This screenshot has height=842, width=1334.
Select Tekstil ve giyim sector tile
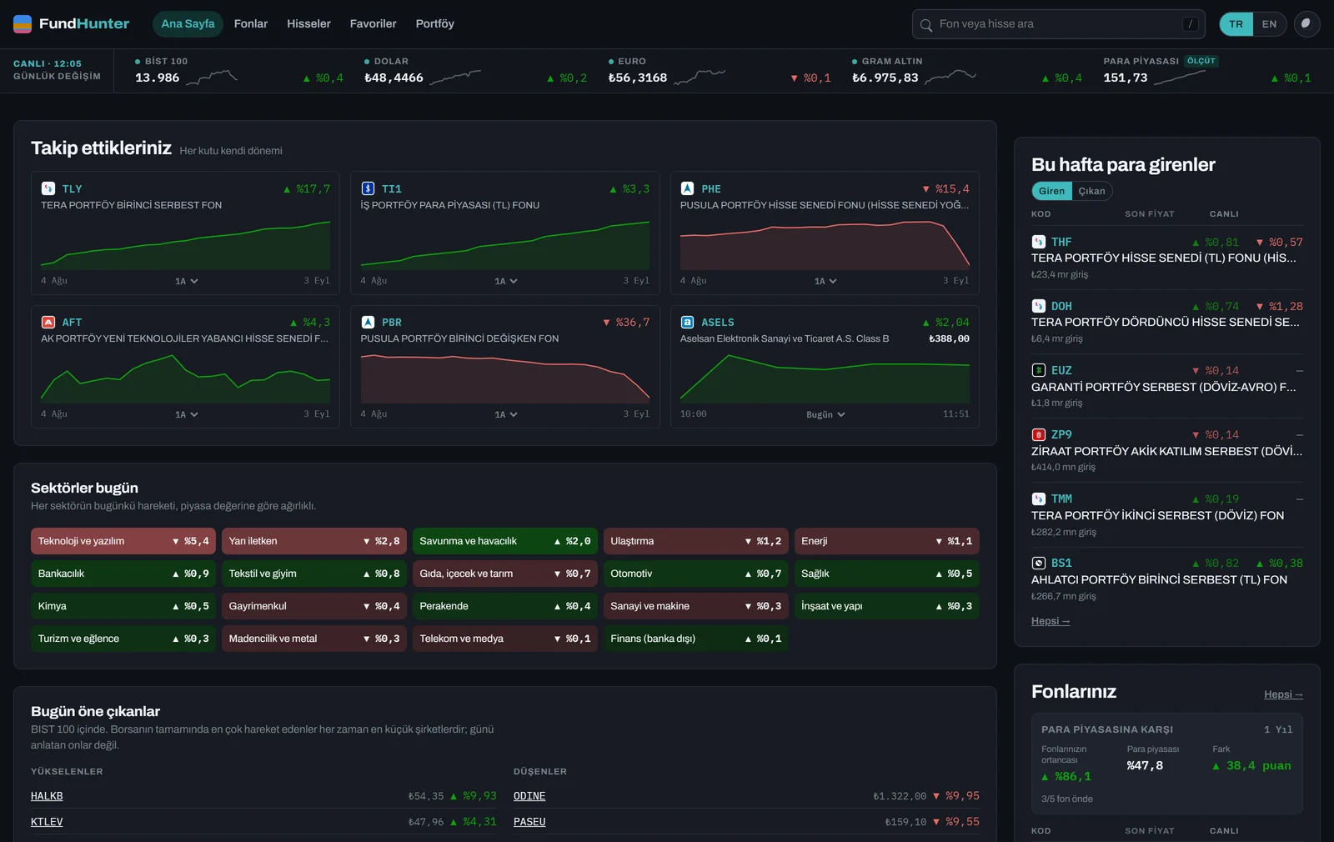point(314,574)
